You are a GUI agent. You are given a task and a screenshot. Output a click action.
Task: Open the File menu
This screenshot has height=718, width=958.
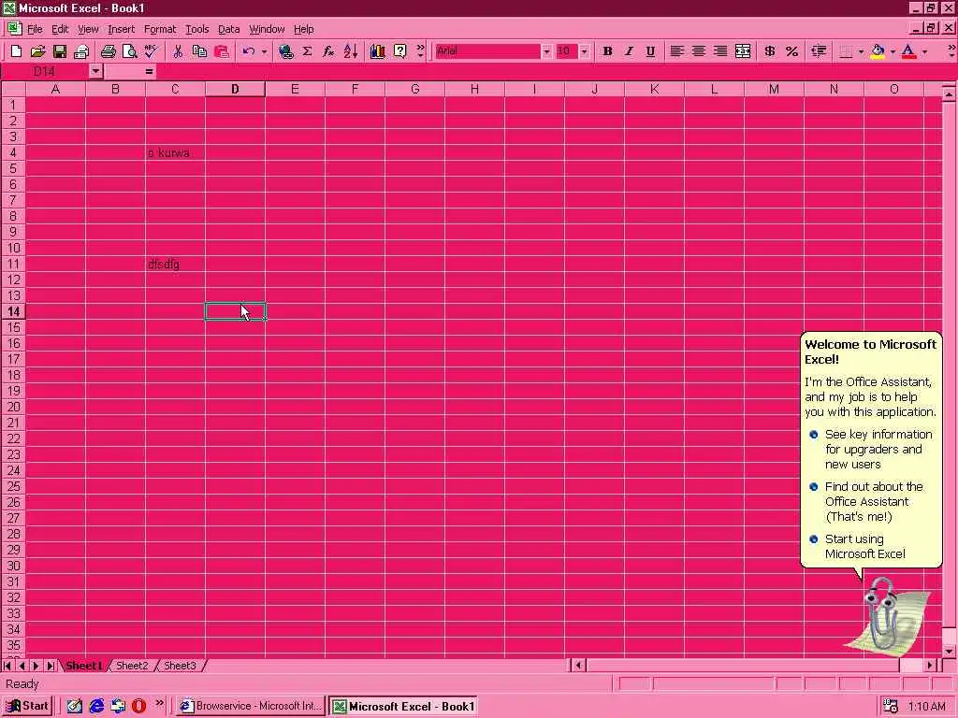(x=35, y=29)
